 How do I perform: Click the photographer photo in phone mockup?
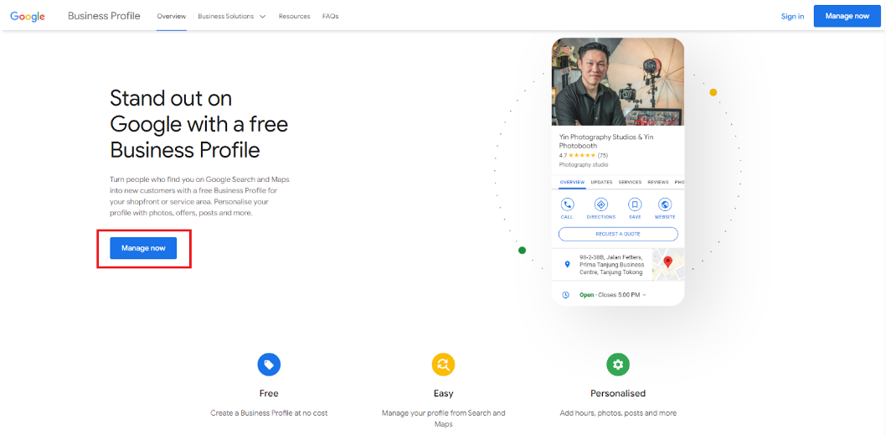click(x=617, y=82)
